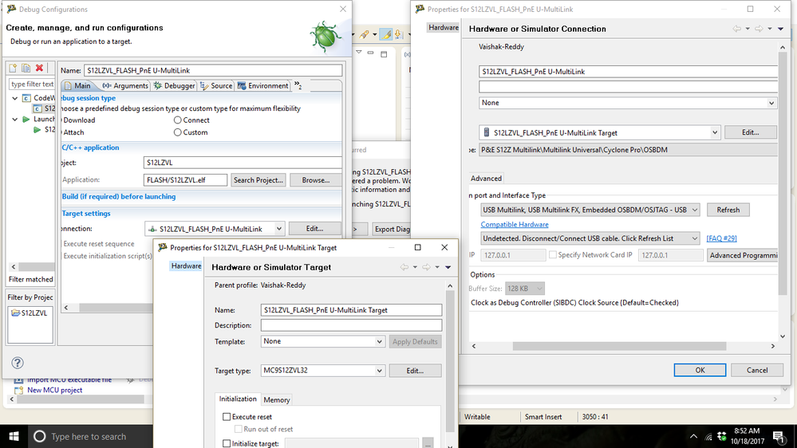The width and height of the screenshot is (797, 448).
Task: Go forward in Connection properties dialog
Action: pyautogui.click(x=759, y=29)
